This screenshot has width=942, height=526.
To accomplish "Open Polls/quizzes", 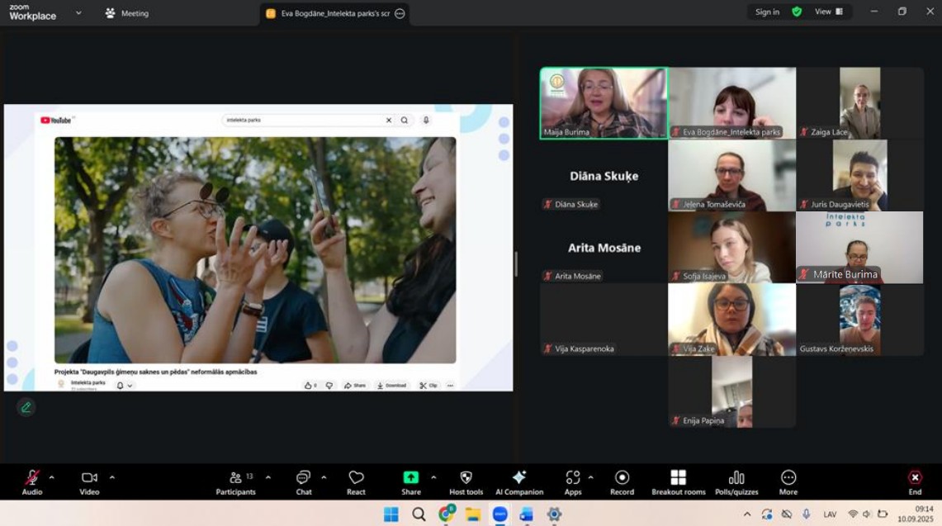I will coord(736,482).
